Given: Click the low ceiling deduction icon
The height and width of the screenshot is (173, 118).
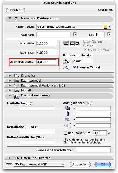Looking at the screenshot, I should tap(67, 125).
